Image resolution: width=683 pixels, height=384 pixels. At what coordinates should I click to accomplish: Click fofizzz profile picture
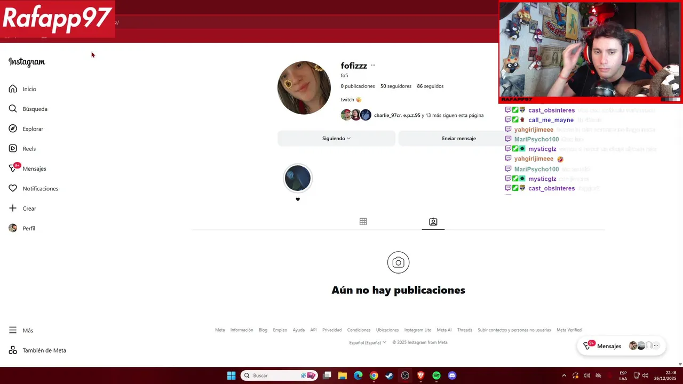(x=304, y=87)
